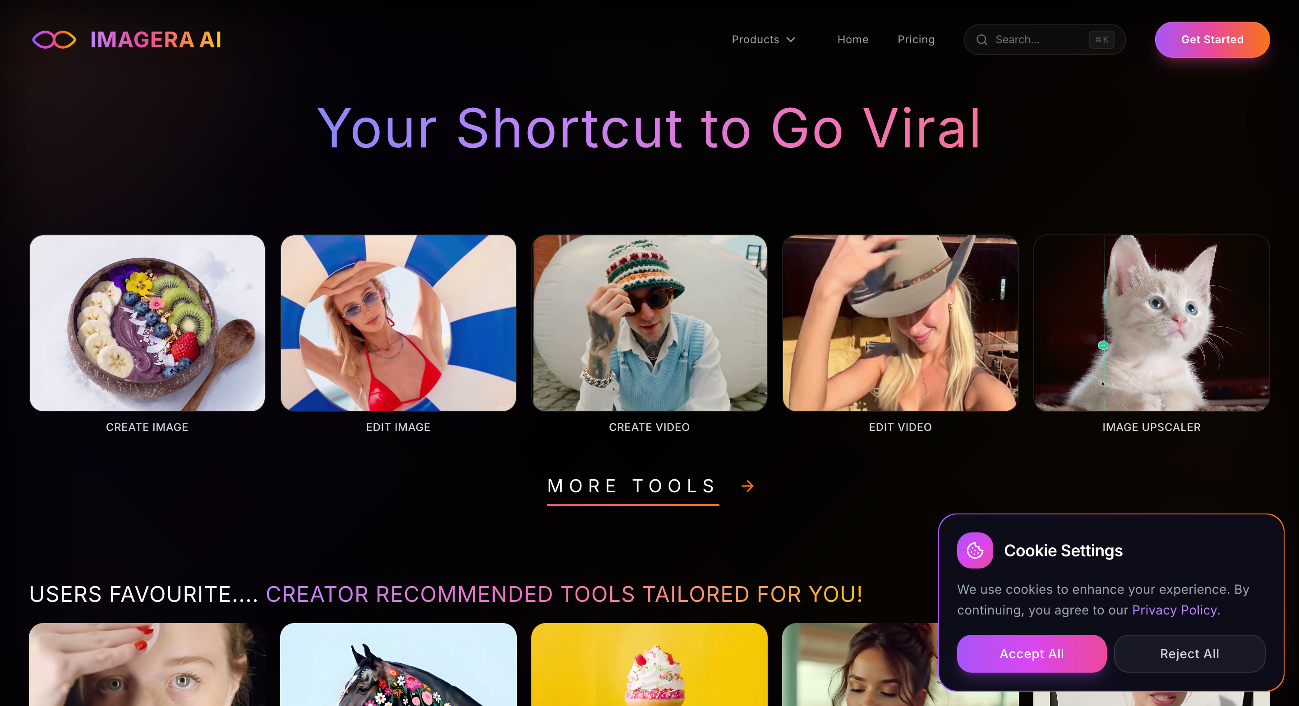This screenshot has height=706, width=1299.
Task: Click the orange arrow next to More Tools
Action: [x=747, y=486]
